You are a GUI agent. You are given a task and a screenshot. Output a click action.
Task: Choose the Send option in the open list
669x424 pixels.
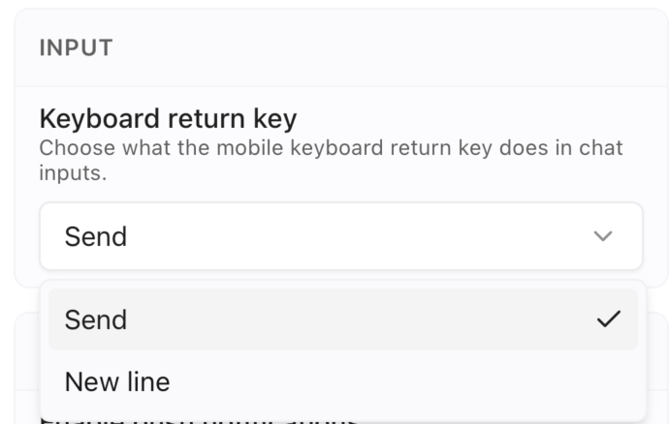(96, 319)
